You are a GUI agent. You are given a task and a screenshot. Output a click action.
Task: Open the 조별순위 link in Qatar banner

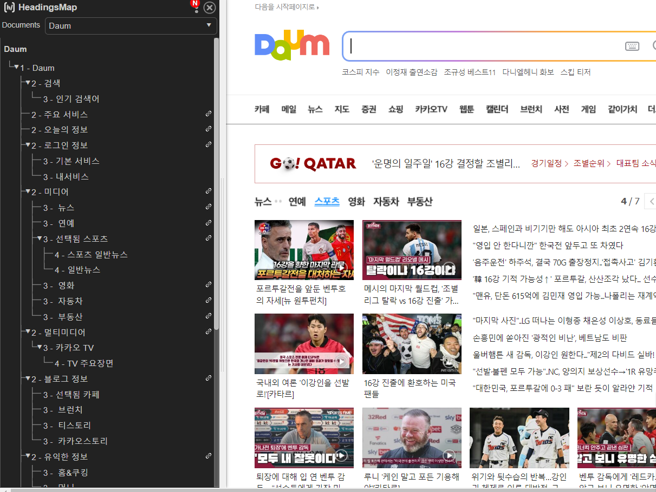[x=592, y=163]
